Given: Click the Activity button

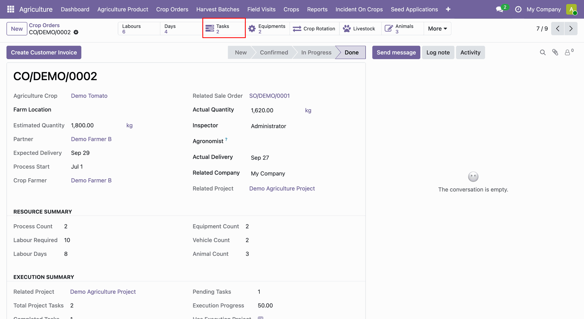Looking at the screenshot, I should click(x=470, y=53).
